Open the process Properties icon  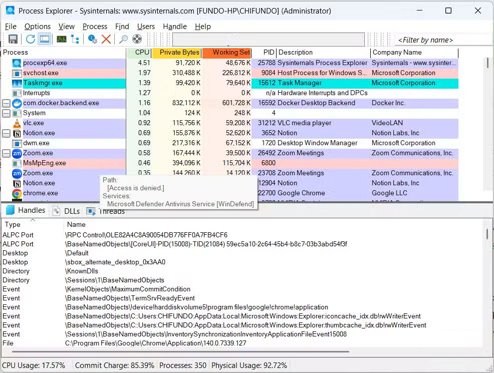pyautogui.click(x=92, y=39)
